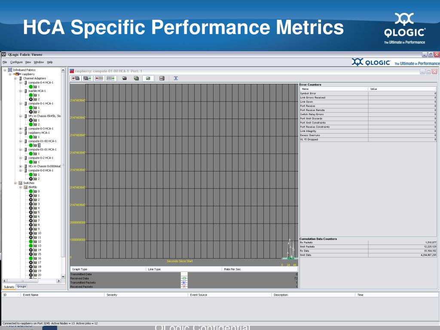
Task: Click the green status icon of switch port 16
Action: (x=31, y=258)
